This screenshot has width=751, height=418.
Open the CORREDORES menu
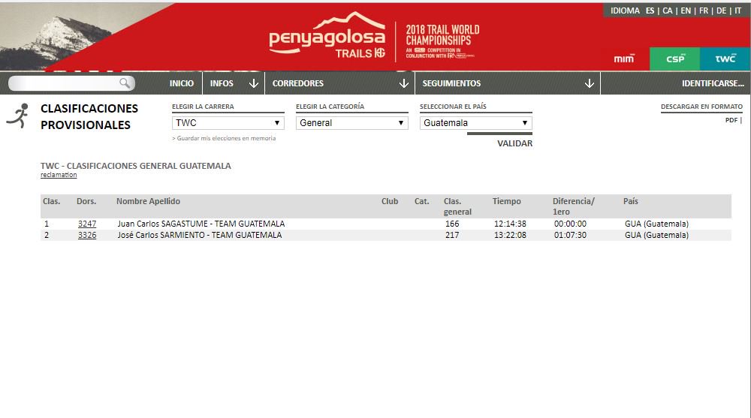coord(298,83)
